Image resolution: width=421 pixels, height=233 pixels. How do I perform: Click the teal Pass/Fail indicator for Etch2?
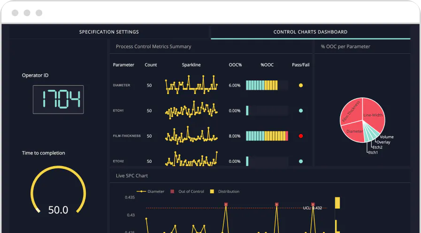tap(301, 161)
